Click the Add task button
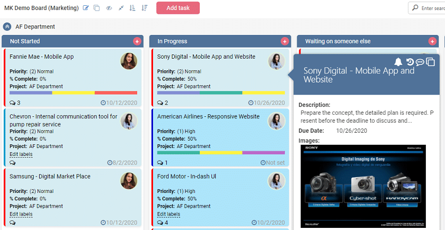Image resolution: width=445 pixels, height=230 pixels. (178, 8)
